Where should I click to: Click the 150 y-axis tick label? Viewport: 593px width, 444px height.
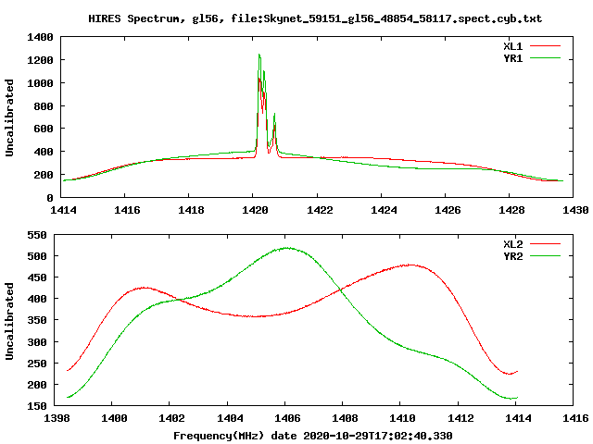coord(37,406)
